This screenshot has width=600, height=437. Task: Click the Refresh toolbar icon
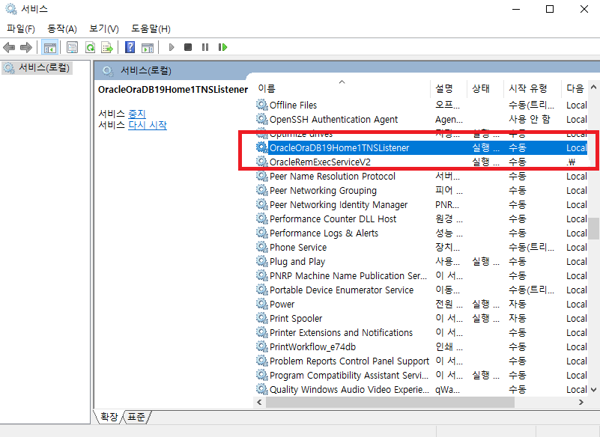(x=90, y=47)
